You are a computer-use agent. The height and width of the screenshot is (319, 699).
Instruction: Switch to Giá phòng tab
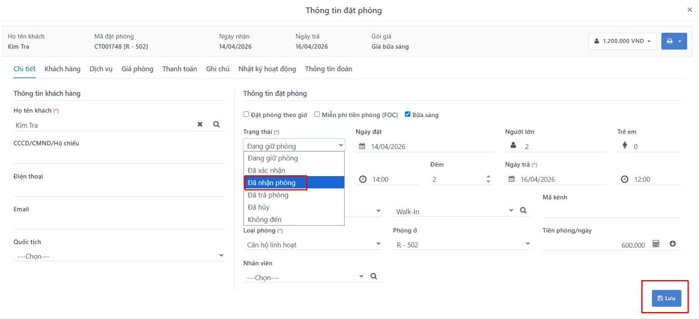tap(137, 69)
